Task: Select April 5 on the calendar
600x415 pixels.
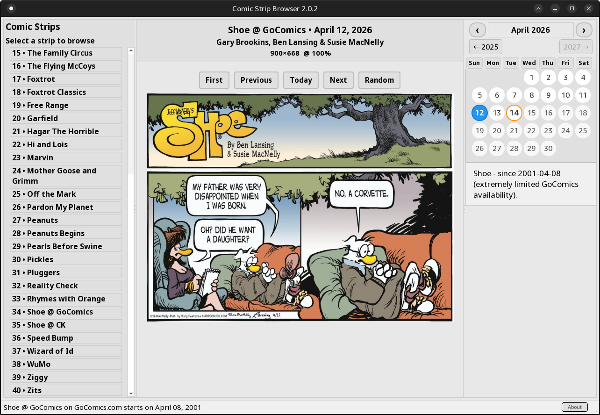Action: pyautogui.click(x=479, y=95)
